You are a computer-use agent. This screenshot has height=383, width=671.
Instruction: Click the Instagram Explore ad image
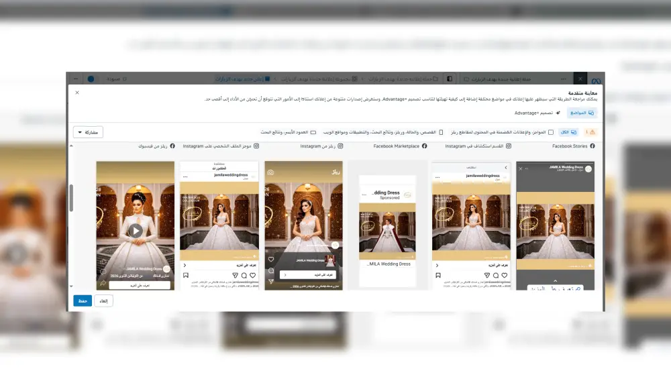471,221
